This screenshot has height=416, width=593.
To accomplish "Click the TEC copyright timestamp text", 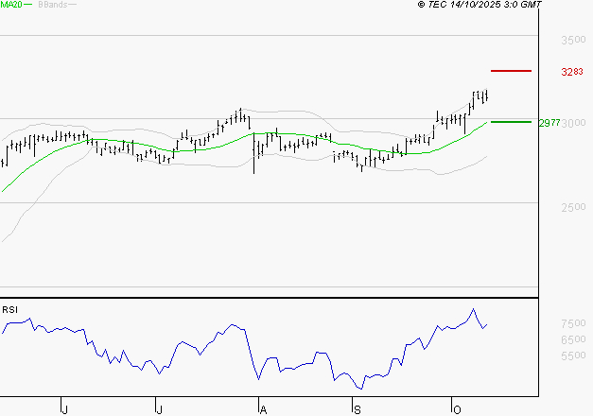I will 480,5.
